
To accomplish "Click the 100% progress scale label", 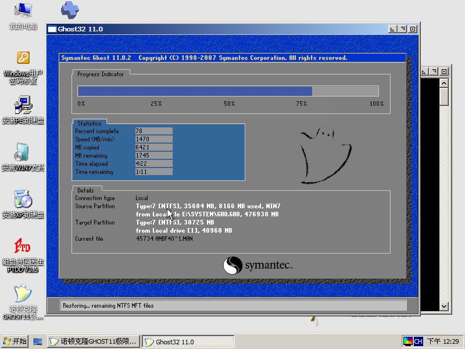I will tap(377, 104).
